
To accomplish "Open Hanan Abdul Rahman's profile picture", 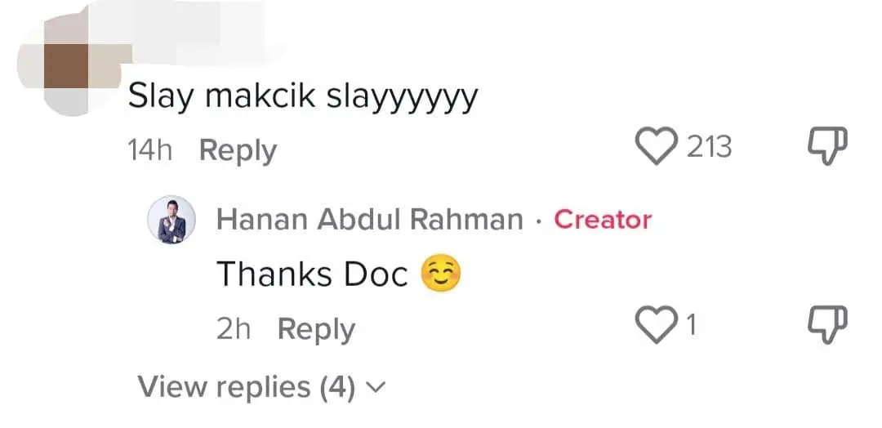I will point(171,220).
